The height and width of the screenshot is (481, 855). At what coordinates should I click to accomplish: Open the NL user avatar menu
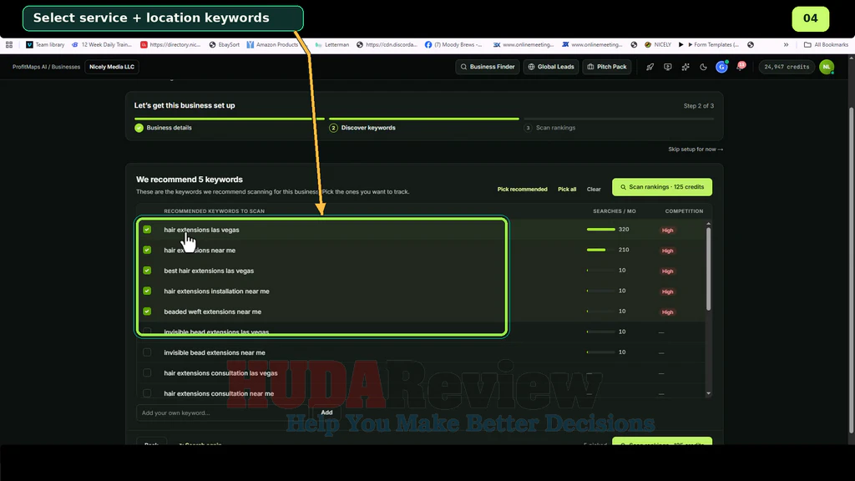pos(827,67)
